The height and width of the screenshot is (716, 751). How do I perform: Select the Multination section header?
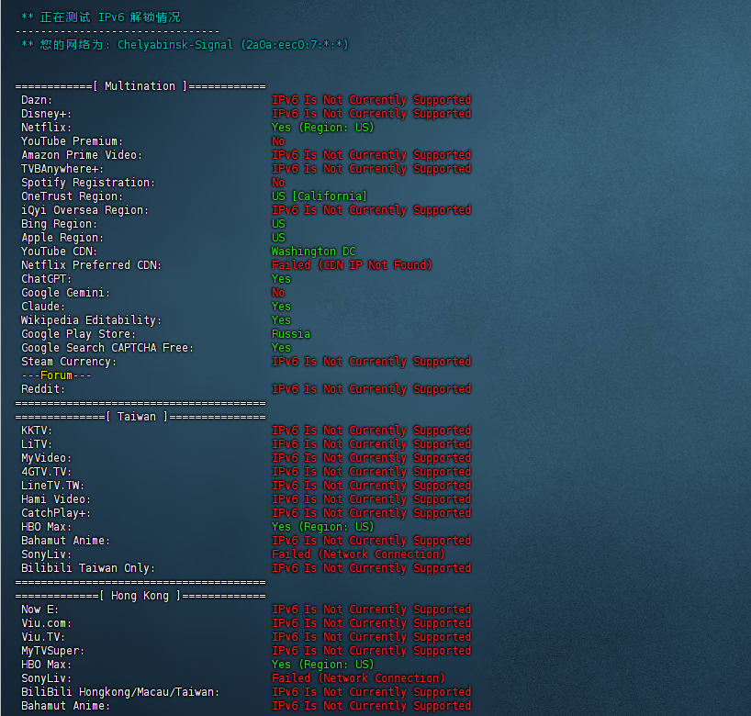click(140, 86)
